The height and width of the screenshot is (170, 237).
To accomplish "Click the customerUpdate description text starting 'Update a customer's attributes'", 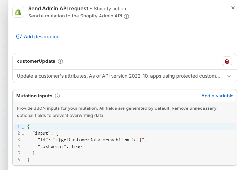I will (118, 76).
